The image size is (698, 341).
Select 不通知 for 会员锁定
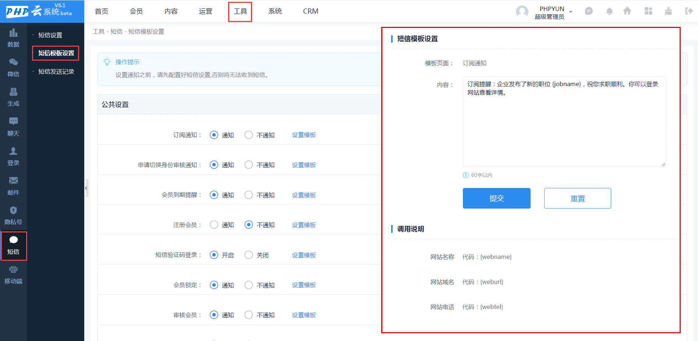(249, 285)
